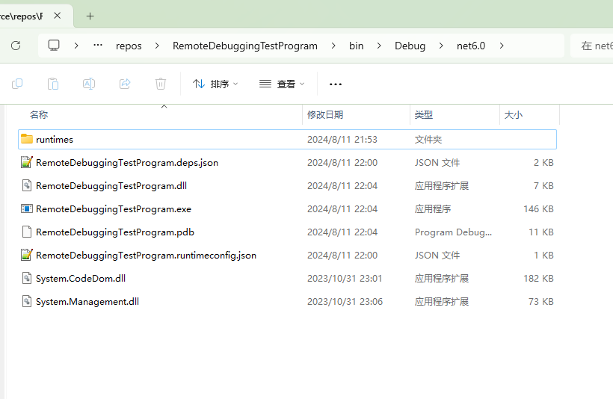Expand the breadcrumb ellipsis for hidden folders
This screenshot has width=613, height=399.
[98, 46]
